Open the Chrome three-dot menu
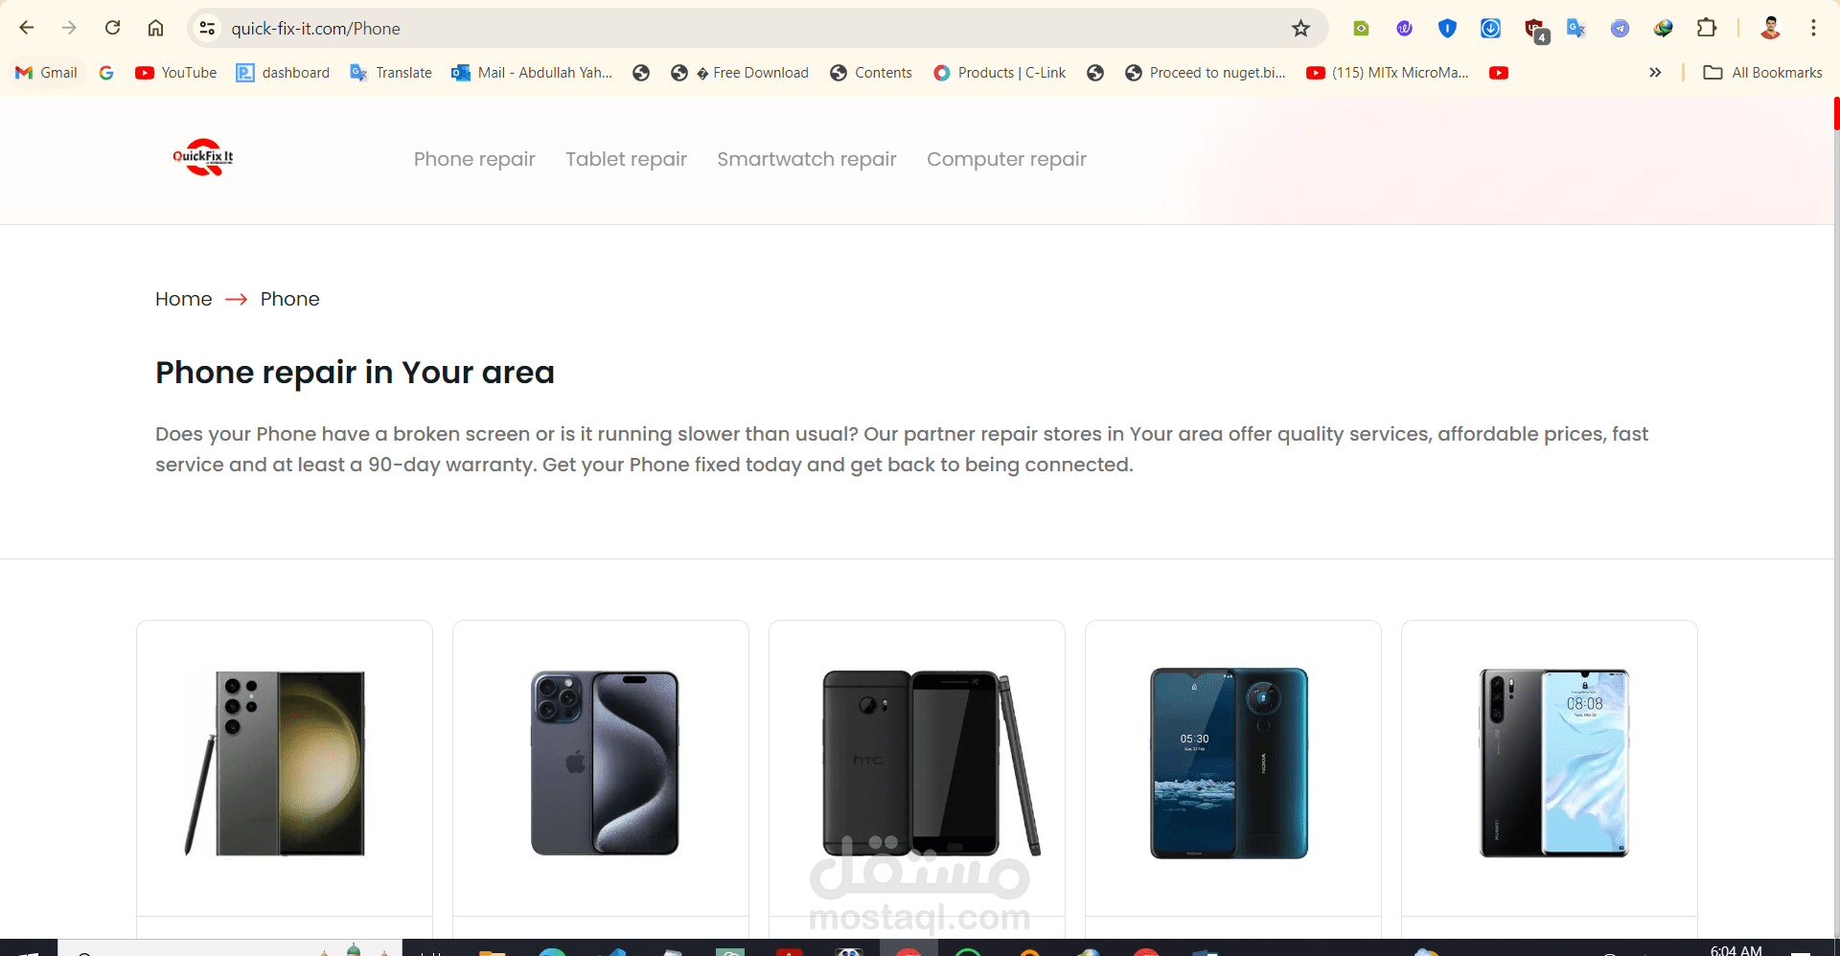 click(x=1813, y=28)
